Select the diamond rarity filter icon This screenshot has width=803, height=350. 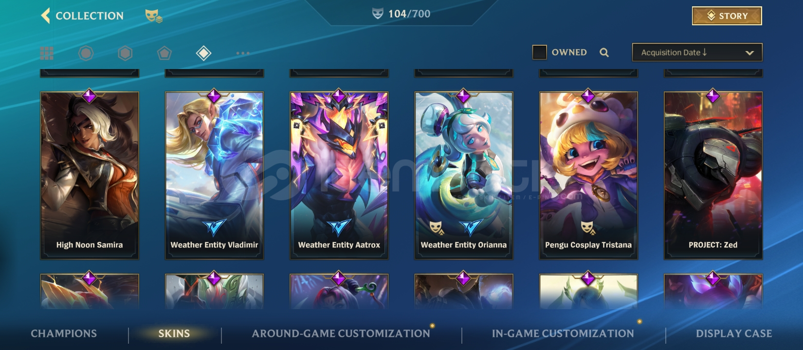203,53
